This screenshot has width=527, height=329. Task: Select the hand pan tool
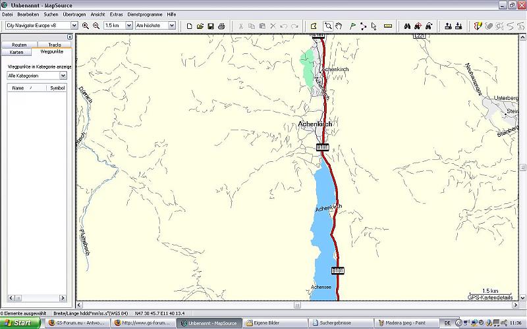339,26
